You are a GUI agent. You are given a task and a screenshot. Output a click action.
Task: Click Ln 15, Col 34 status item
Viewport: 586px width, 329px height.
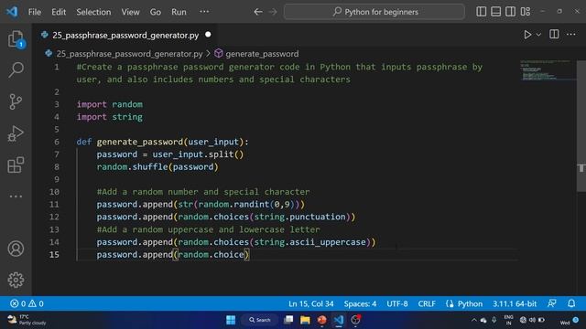point(311,303)
